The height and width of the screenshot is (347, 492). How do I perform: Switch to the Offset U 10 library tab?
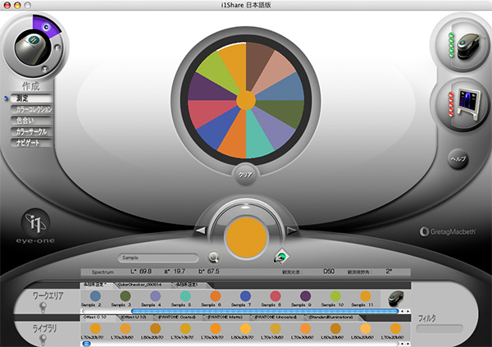click(134, 317)
